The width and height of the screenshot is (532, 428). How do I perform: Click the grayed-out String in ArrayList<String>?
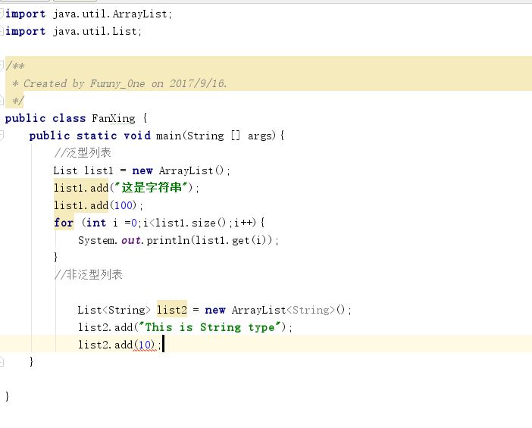(x=311, y=310)
